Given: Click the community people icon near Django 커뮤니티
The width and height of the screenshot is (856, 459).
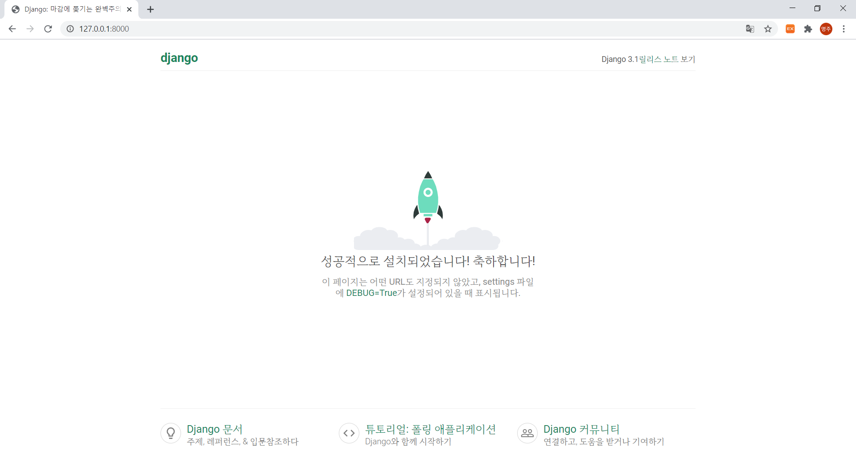Looking at the screenshot, I should [527, 433].
